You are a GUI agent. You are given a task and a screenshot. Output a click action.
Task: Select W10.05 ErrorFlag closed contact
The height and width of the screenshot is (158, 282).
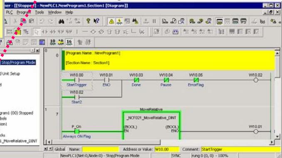point(196,80)
